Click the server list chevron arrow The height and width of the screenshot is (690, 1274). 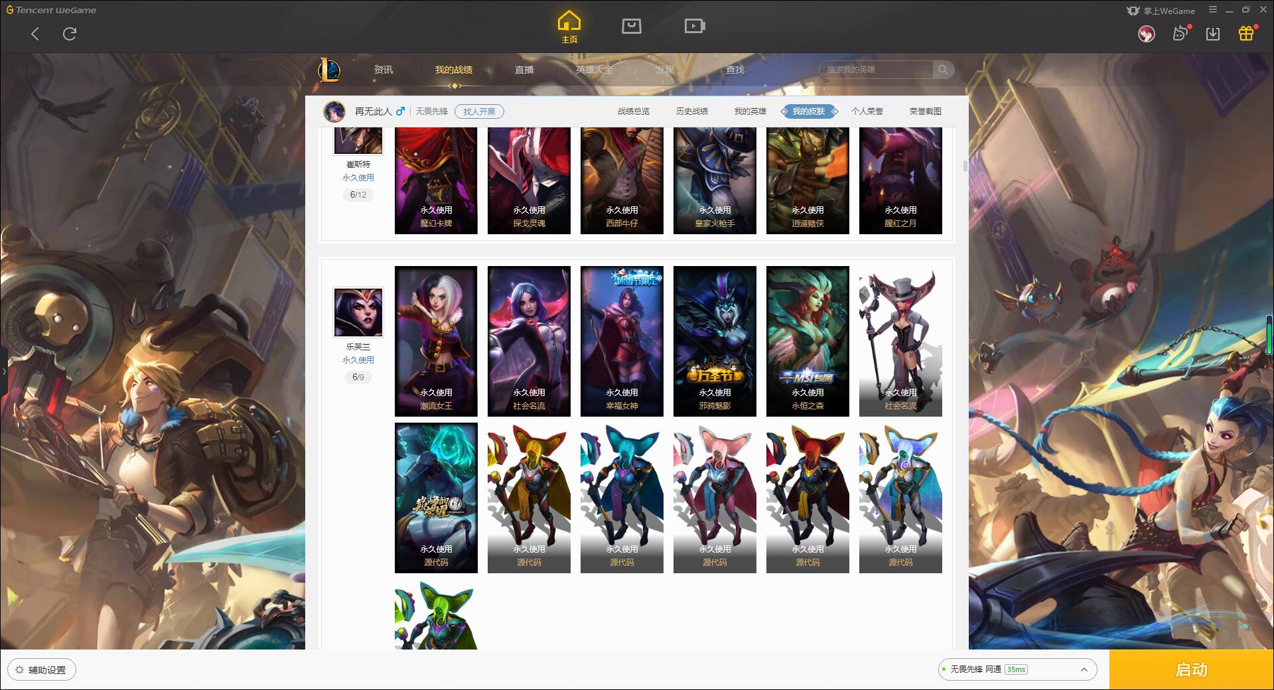[x=1084, y=669]
